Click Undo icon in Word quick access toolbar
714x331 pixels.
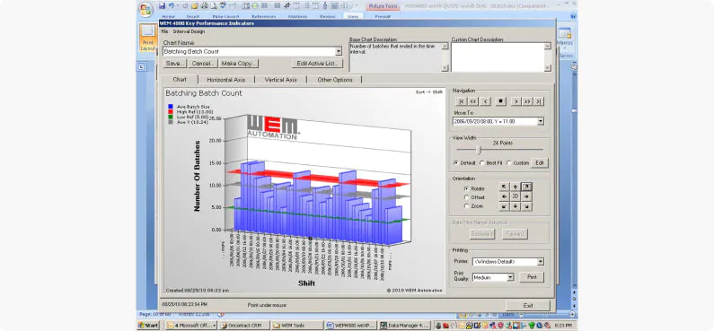(x=172, y=6)
